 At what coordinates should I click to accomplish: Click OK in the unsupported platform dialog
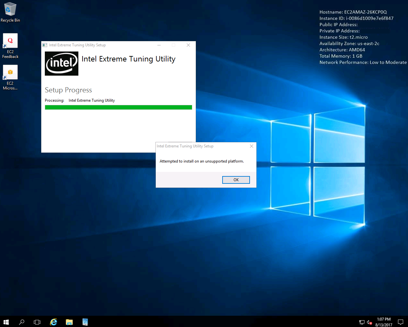[x=236, y=180]
